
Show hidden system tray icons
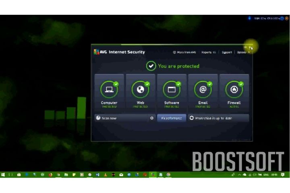coord(239,175)
